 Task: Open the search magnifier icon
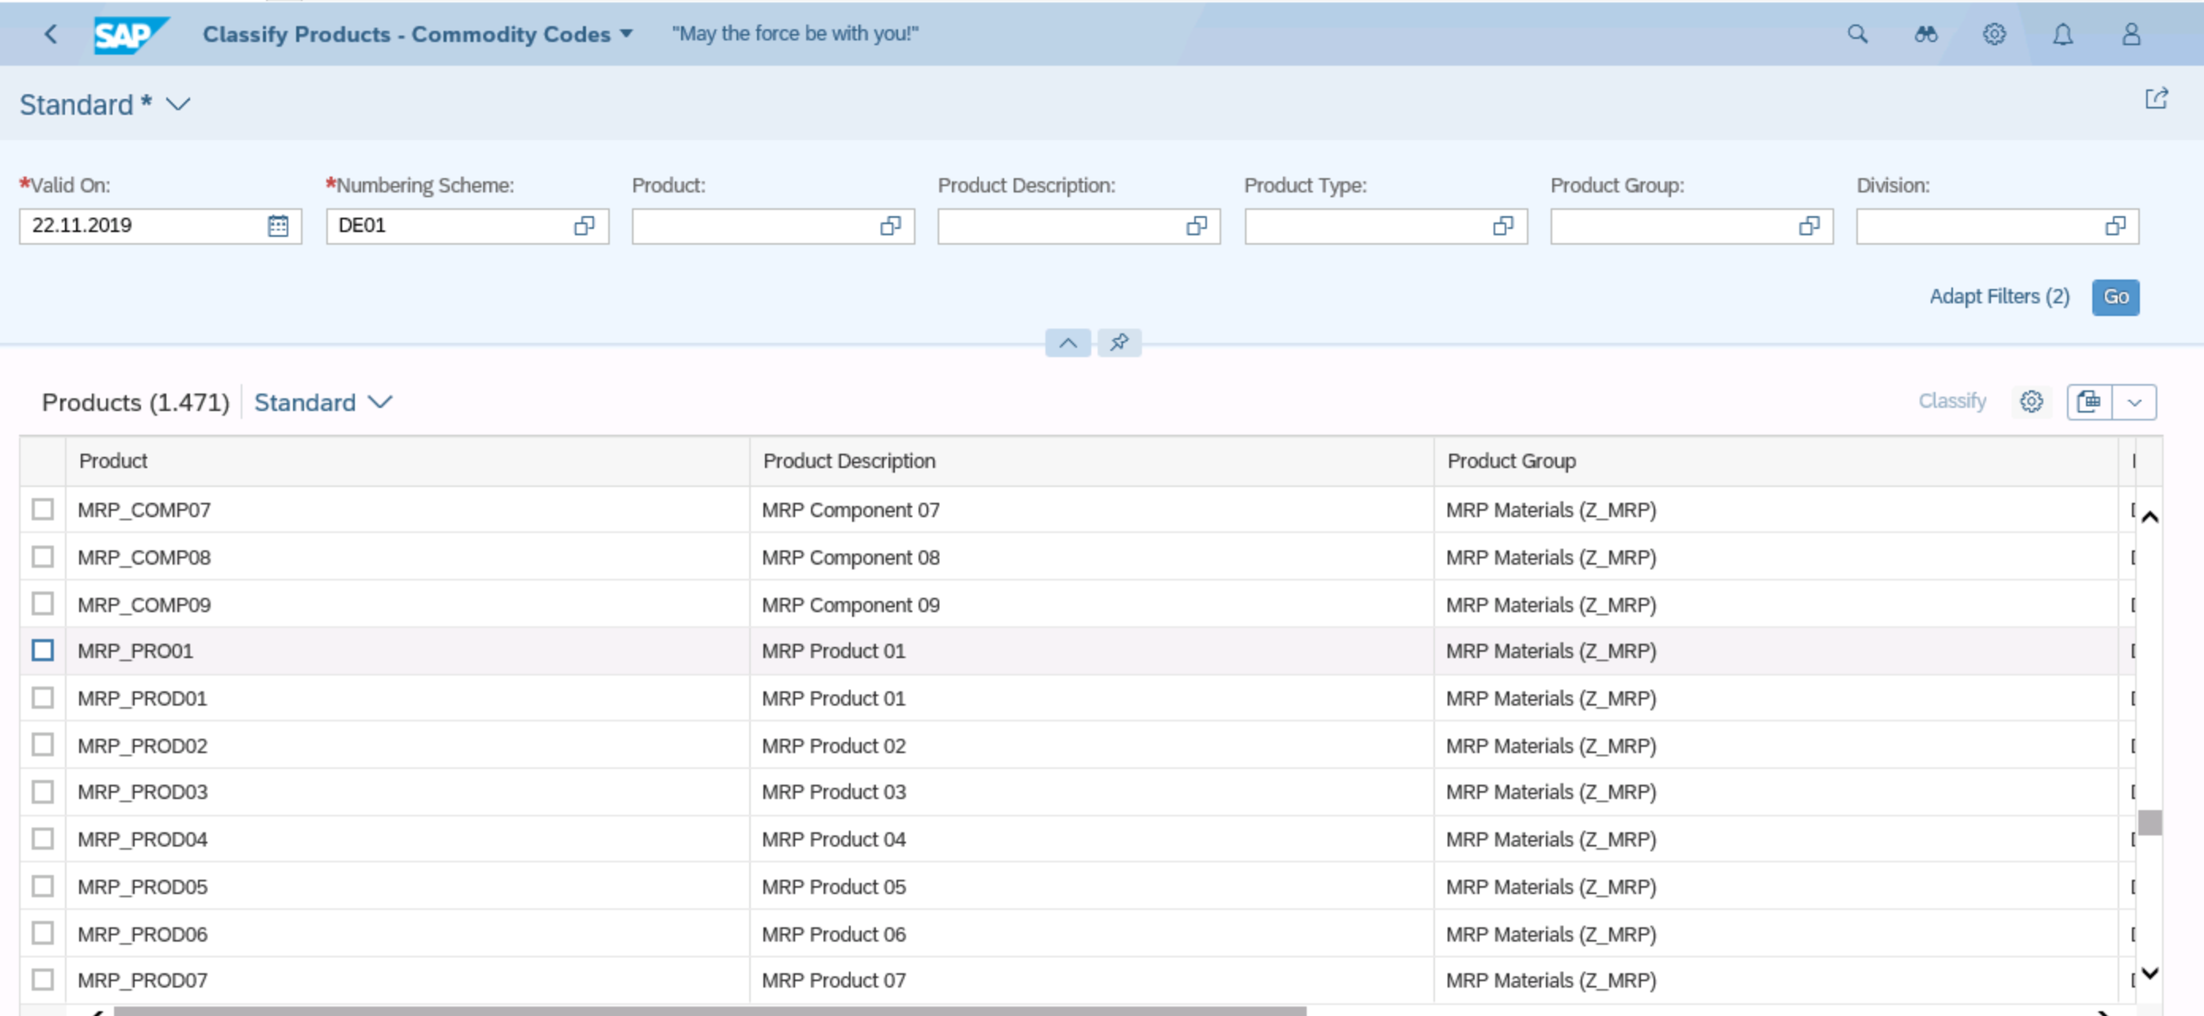[x=1856, y=34]
